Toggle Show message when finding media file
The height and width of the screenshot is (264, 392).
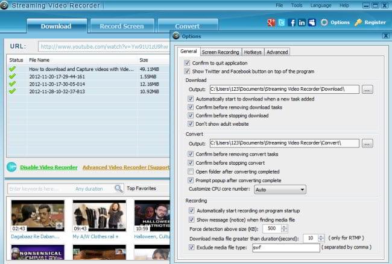(x=192, y=219)
